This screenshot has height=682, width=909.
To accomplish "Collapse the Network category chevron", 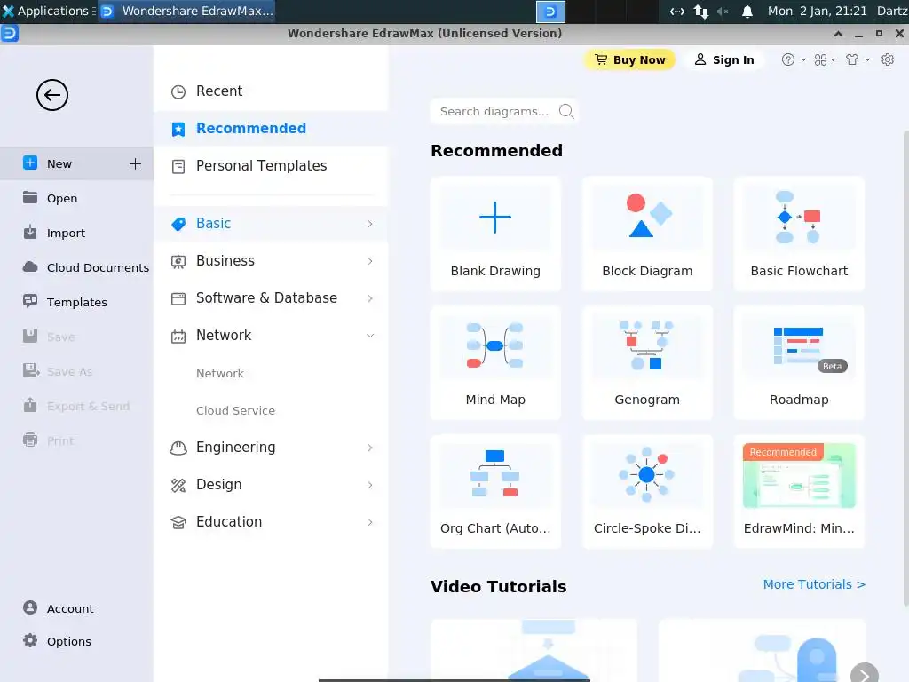I will click(x=370, y=335).
